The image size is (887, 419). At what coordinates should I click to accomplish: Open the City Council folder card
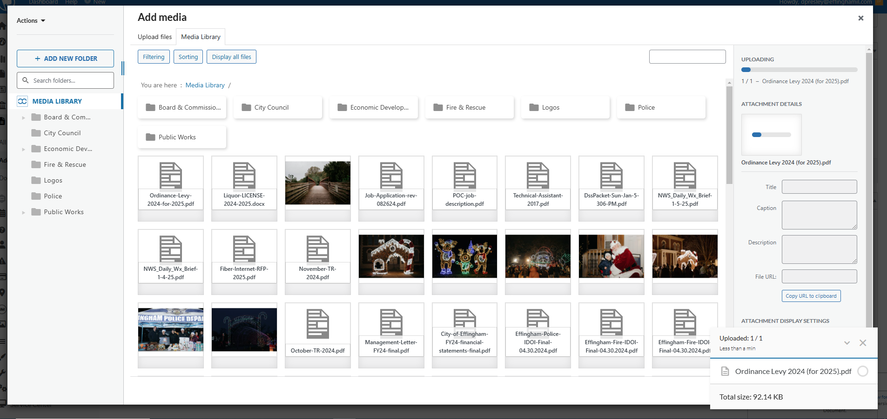coord(278,107)
